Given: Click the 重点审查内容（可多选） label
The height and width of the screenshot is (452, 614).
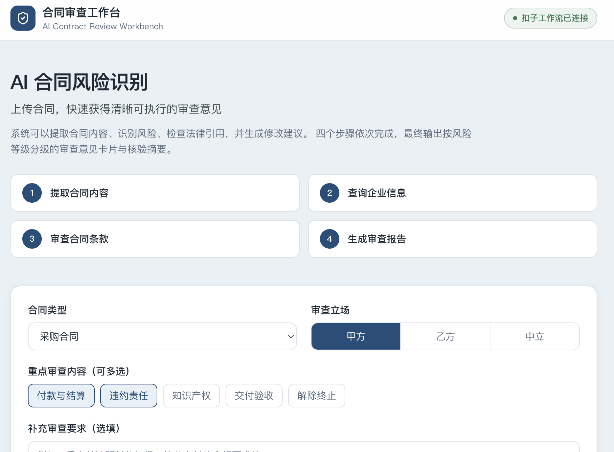Looking at the screenshot, I should (x=79, y=371).
